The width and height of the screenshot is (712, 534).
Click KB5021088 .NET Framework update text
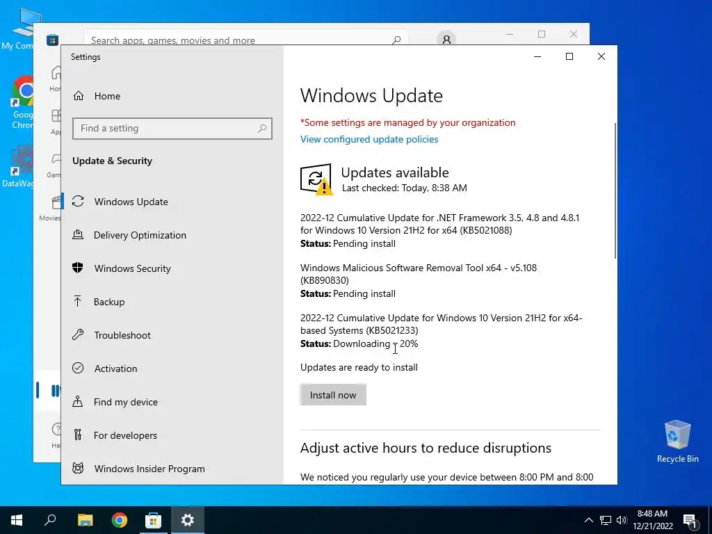439,224
